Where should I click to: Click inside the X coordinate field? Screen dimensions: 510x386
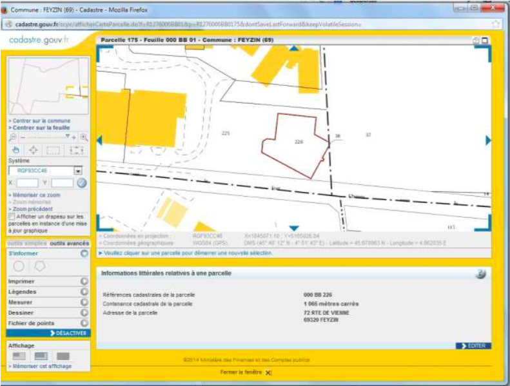28,183
